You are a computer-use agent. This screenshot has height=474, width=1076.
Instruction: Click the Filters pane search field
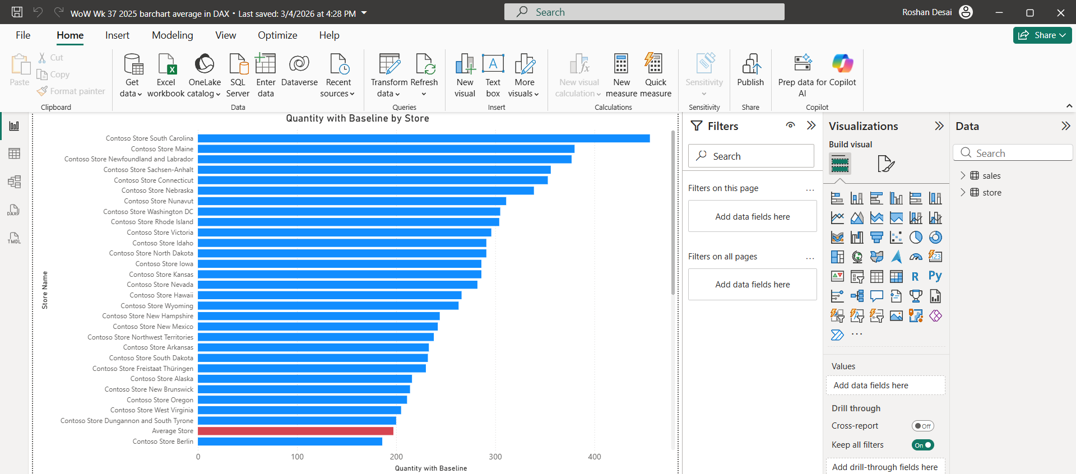(751, 156)
